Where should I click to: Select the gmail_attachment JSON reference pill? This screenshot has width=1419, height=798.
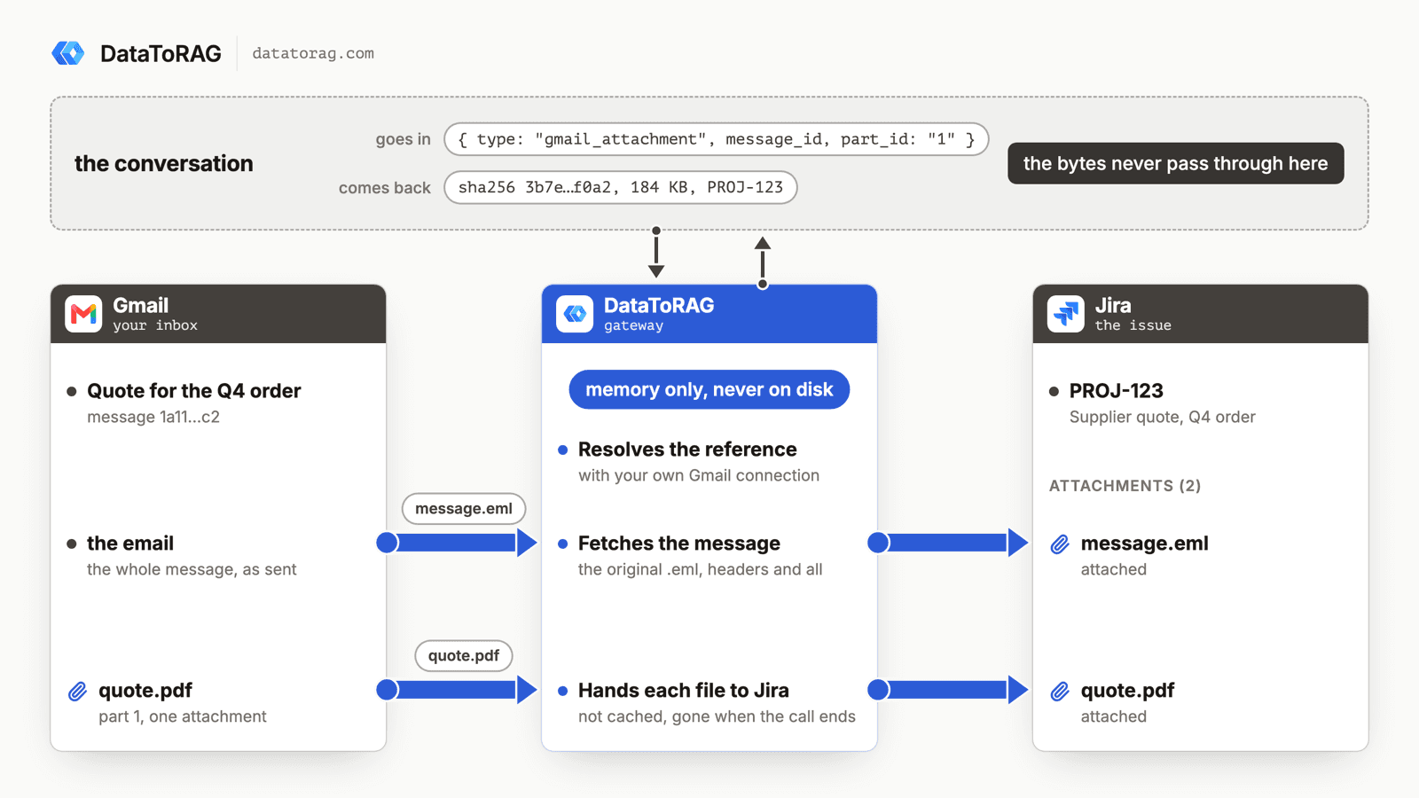[x=717, y=139]
